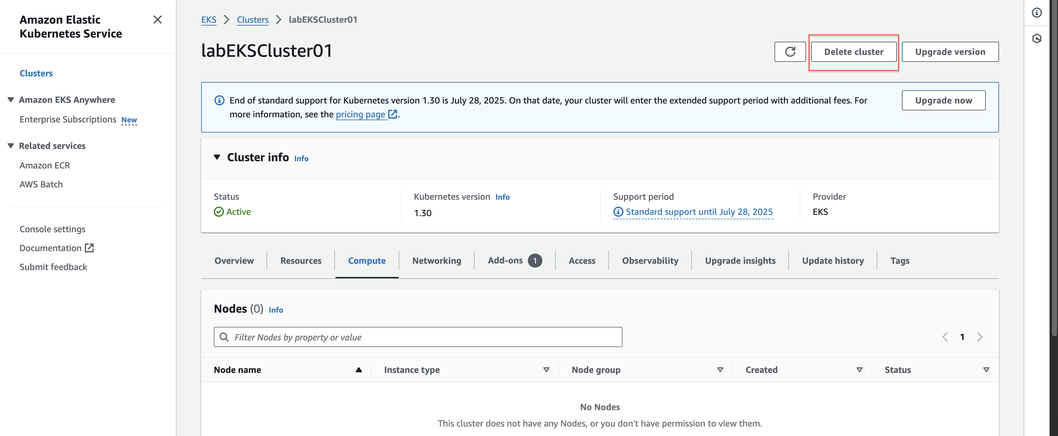Screen dimensions: 1058x436
Task: Click the Provider value EKS
Action: (820, 212)
